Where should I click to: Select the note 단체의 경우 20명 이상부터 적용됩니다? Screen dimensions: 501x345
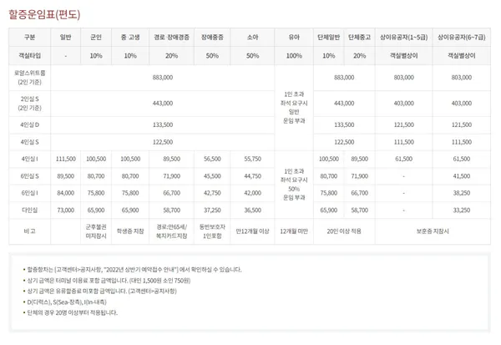coord(73,312)
